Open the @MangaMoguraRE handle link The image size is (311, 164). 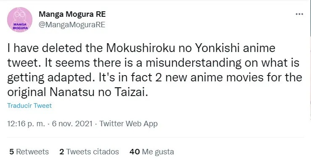pos(72,25)
